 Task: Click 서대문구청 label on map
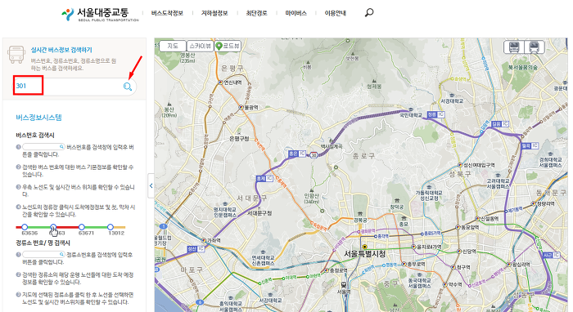click(x=259, y=213)
